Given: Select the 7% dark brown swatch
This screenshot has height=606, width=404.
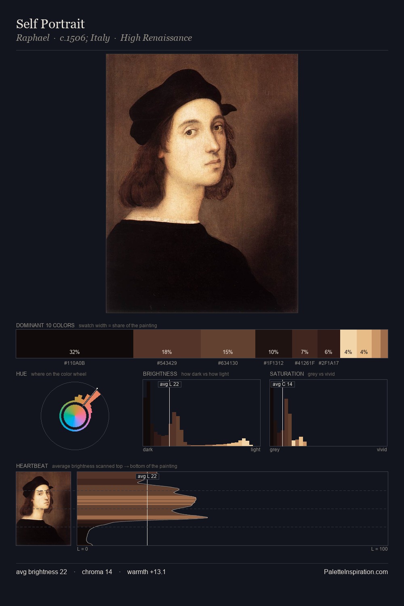Looking at the screenshot, I should click(x=305, y=344).
